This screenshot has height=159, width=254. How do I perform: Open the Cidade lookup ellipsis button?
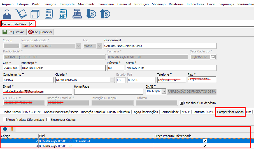[x=112, y=80]
